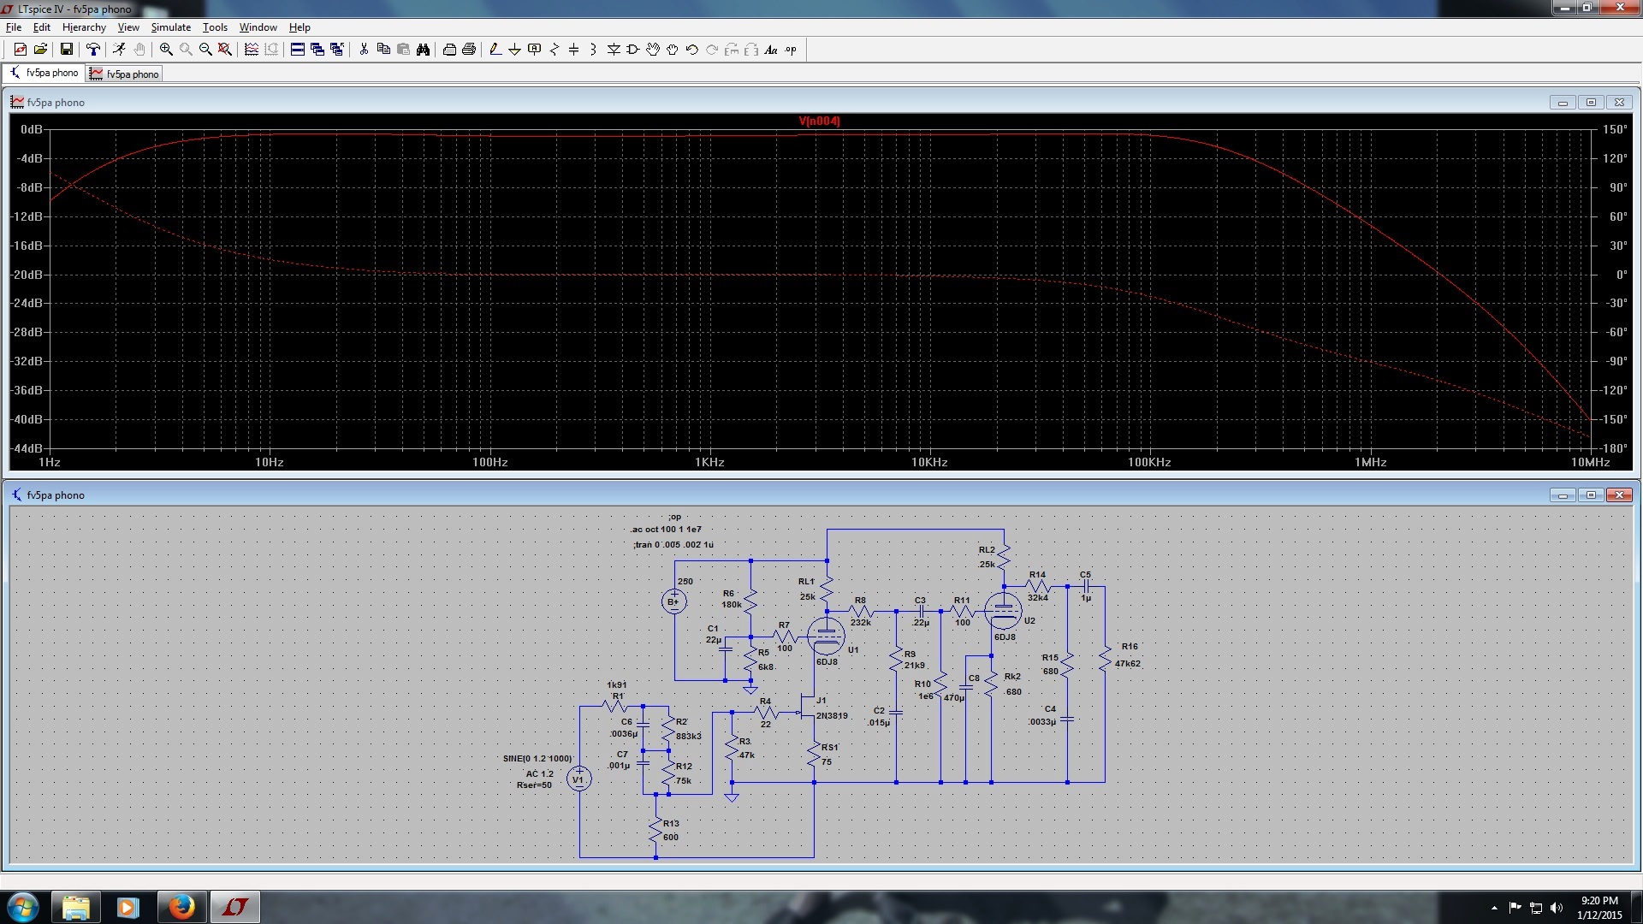Screen dimensions: 1643x924
Task: Restore the schematic pane size
Action: (1591, 495)
